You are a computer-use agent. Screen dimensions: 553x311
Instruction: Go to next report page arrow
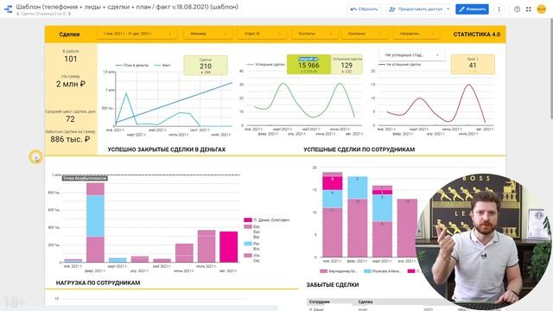click(x=69, y=14)
